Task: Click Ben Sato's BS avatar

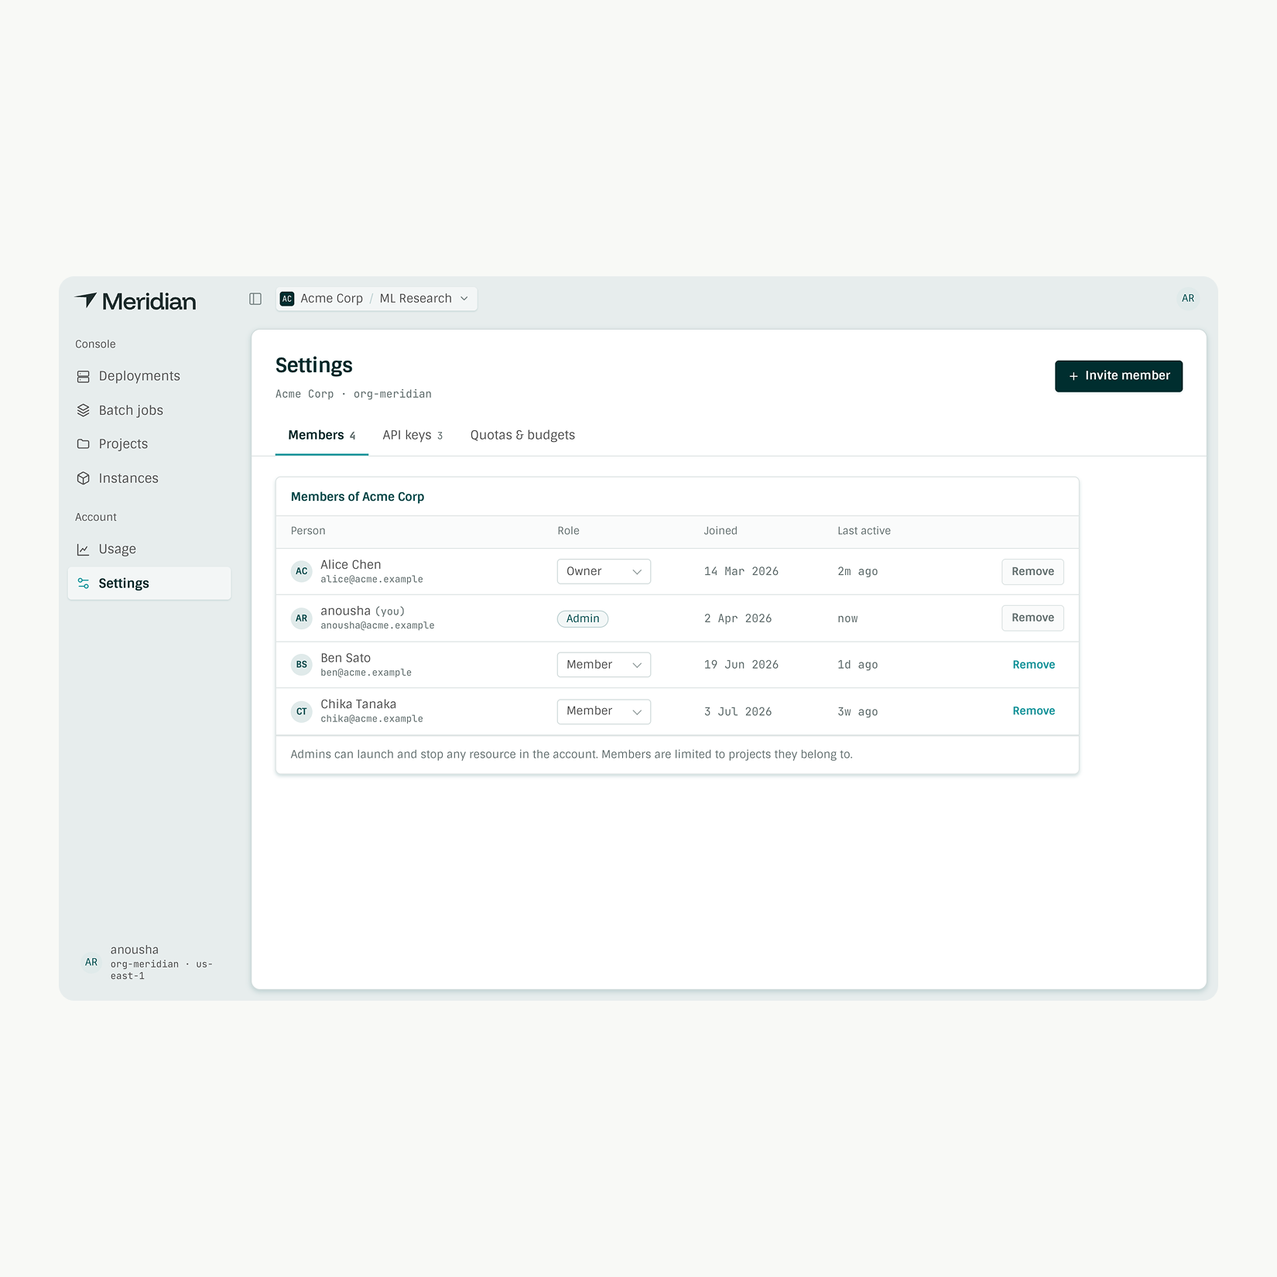Action: point(302,665)
